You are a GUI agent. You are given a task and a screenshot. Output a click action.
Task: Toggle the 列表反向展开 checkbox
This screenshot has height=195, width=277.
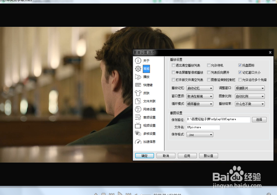209,72
